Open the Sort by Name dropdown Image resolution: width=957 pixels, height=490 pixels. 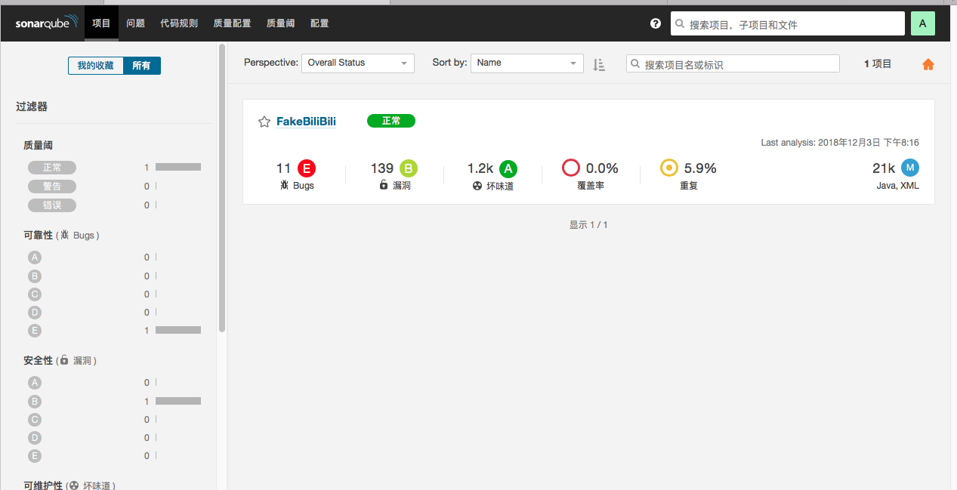tap(527, 63)
